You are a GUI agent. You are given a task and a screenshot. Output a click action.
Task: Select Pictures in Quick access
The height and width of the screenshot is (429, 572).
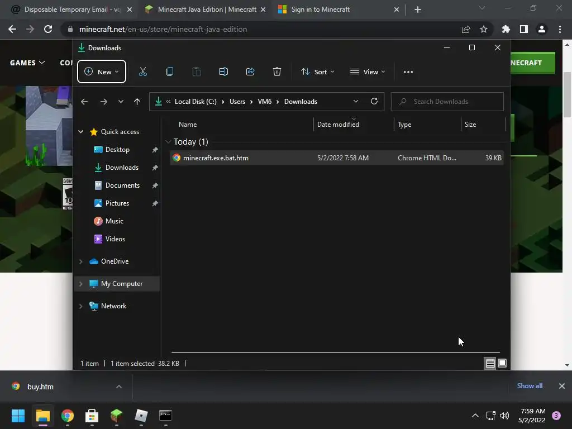117,203
